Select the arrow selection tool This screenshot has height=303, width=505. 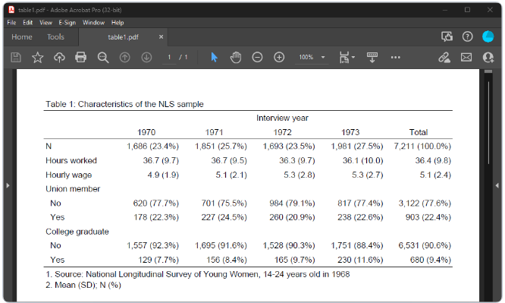click(x=214, y=58)
